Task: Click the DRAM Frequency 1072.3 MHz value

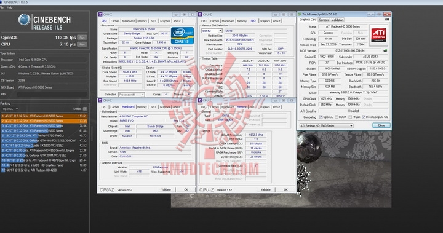Action: (x=256, y=135)
